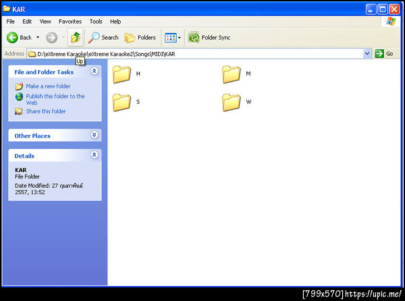Open the Views dropdown button
The image size is (405, 301).
click(173, 38)
